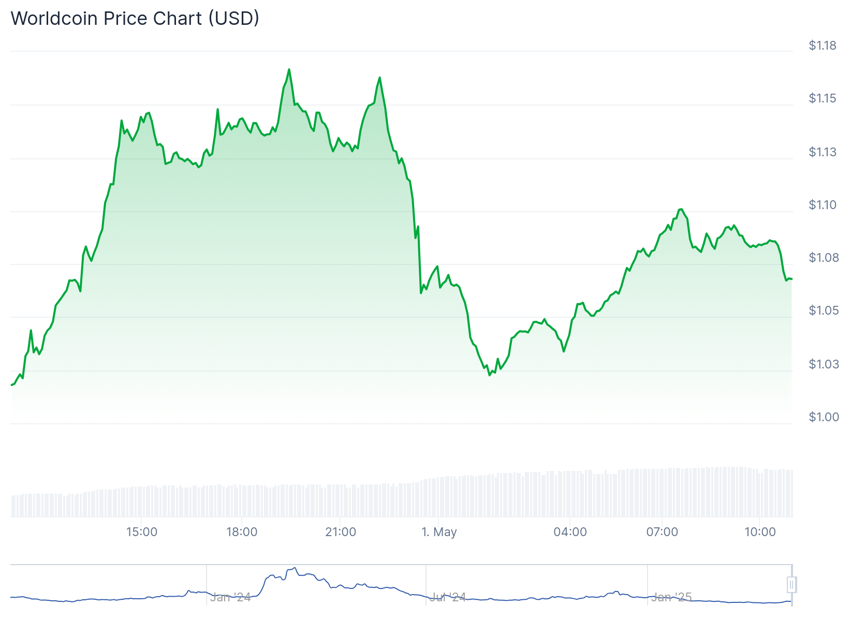This screenshot has width=851, height=621.
Task: Click the navigator range handle at right edge
Action: tap(791, 585)
